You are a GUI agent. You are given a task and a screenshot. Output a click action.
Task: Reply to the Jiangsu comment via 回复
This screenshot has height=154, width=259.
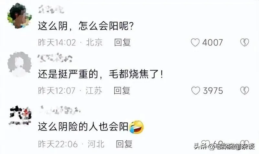122,91
